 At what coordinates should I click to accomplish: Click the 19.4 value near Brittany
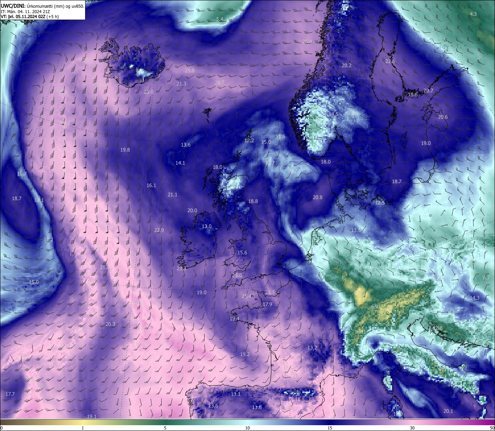tap(234, 319)
